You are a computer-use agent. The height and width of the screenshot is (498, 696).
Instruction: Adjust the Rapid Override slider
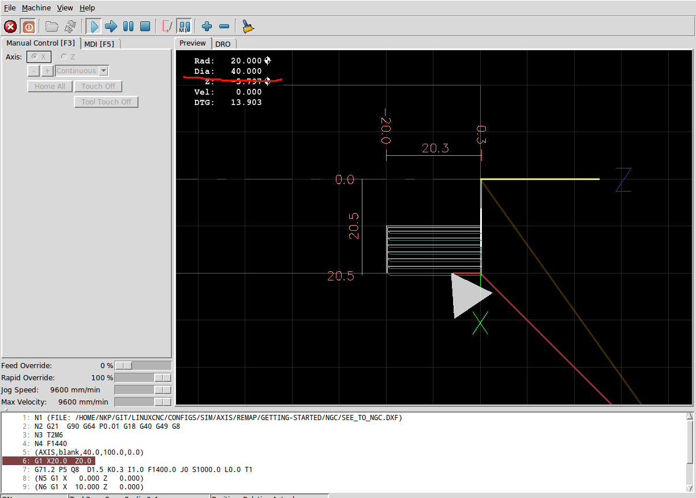(x=143, y=378)
